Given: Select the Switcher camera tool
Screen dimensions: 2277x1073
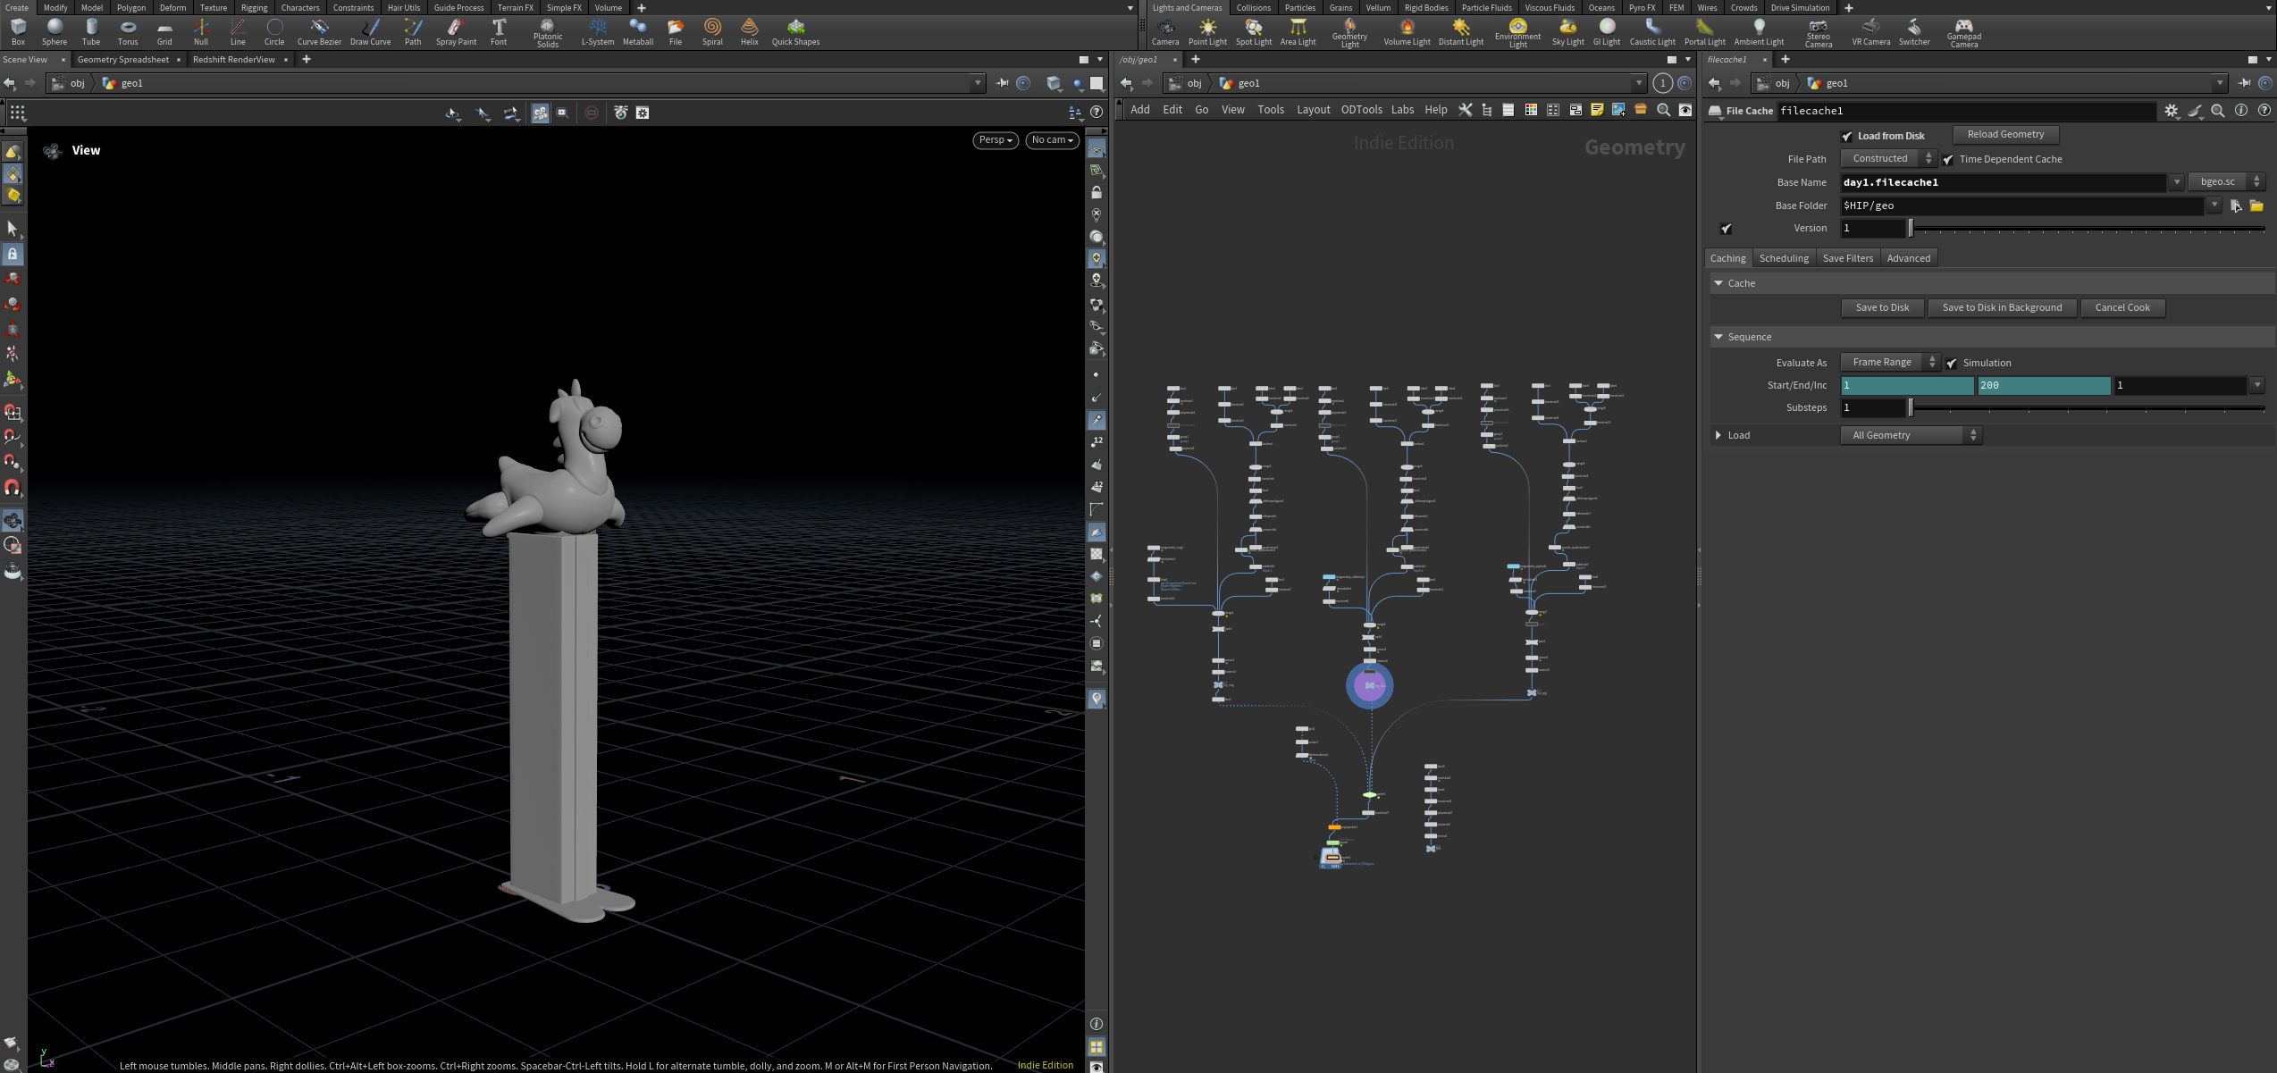Looking at the screenshot, I should pyautogui.click(x=1914, y=31).
